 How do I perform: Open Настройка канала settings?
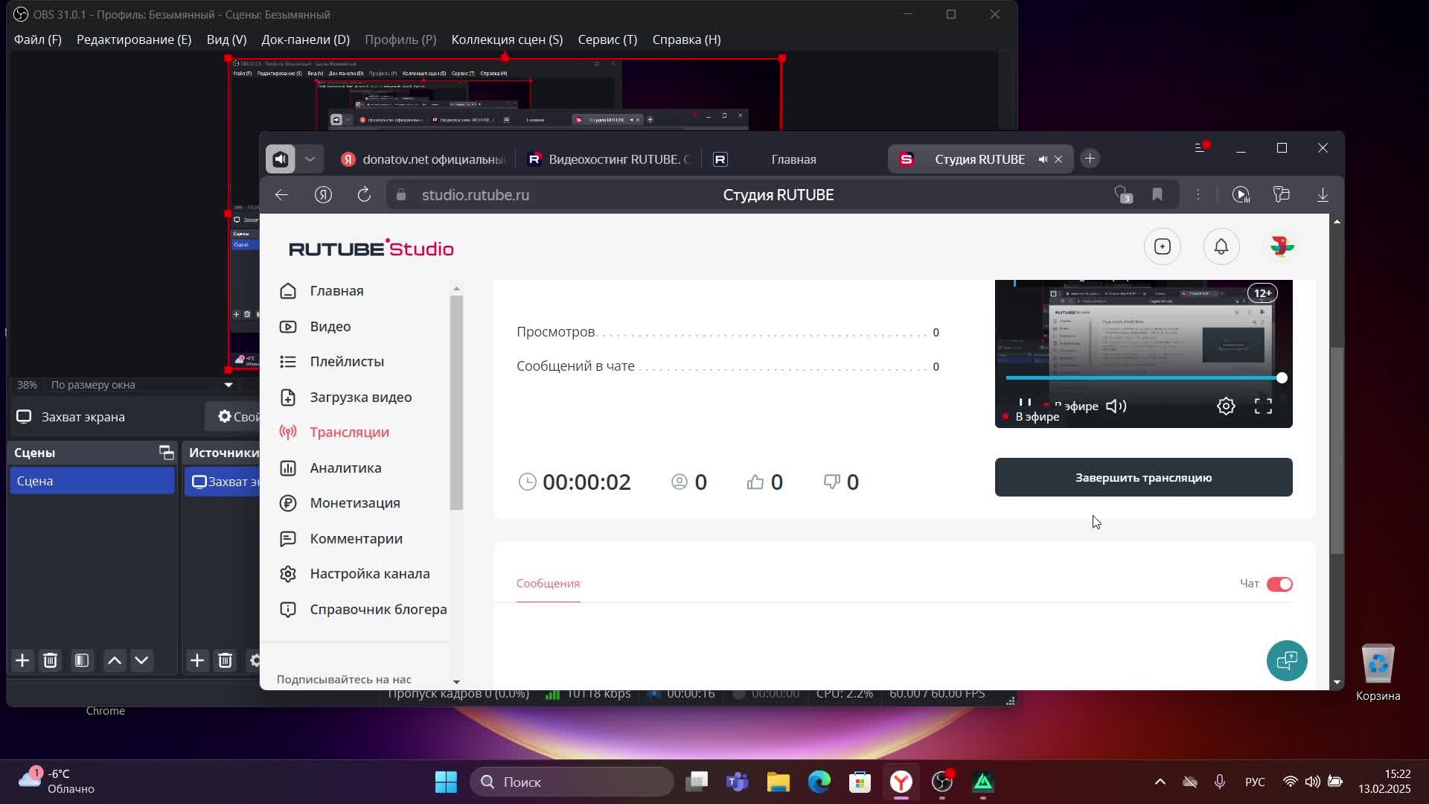coord(354,574)
